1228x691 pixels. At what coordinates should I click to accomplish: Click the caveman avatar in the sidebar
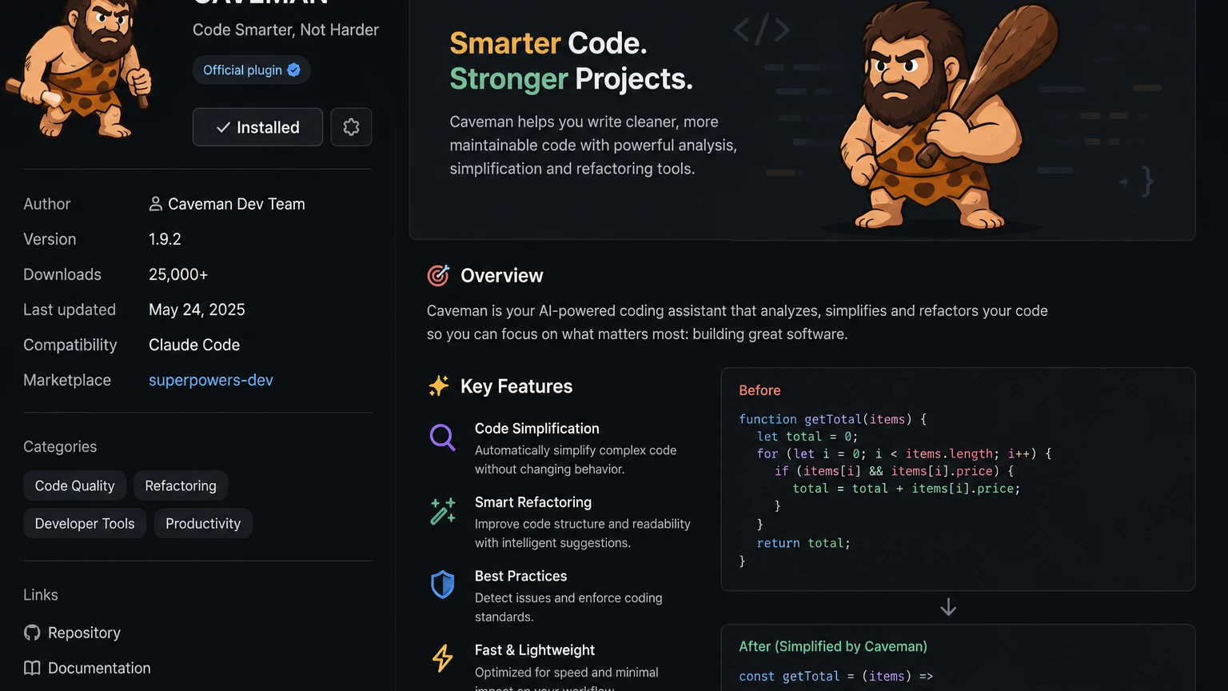[x=80, y=68]
